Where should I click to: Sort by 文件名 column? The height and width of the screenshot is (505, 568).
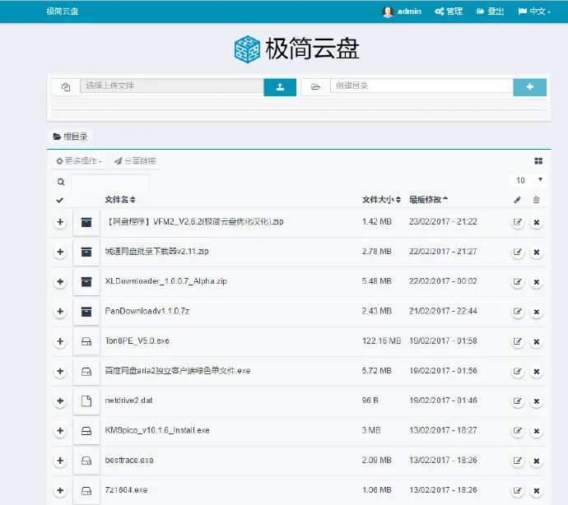point(120,200)
